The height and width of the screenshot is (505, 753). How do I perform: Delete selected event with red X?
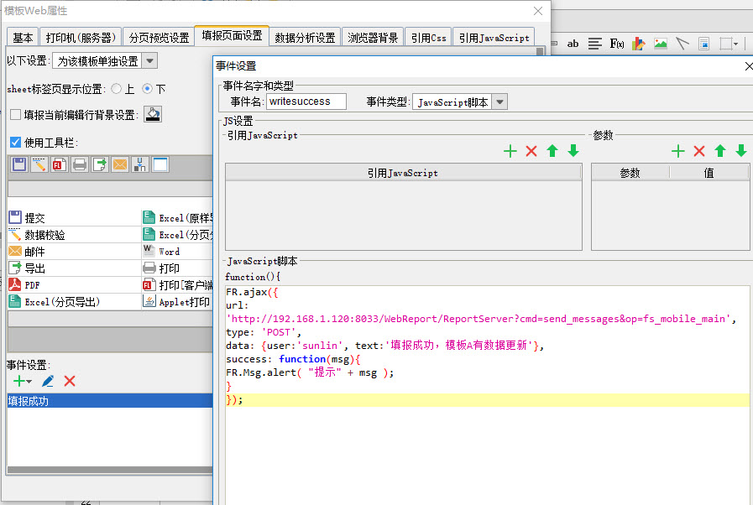pyautogui.click(x=70, y=381)
